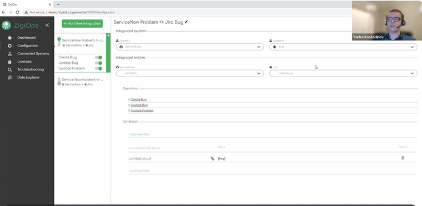Click the green plus on integration card

pyautogui.click(x=108, y=36)
